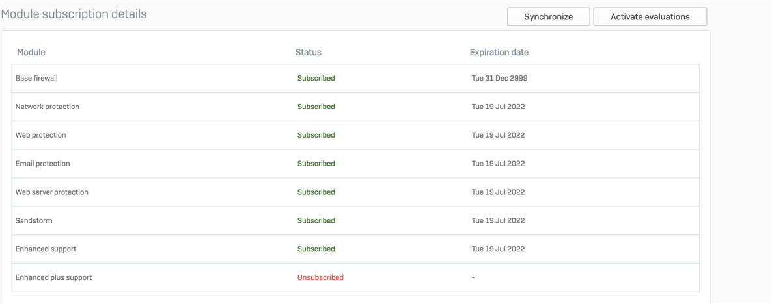
Task: Select the Enhanced support module name
Action: coord(46,249)
